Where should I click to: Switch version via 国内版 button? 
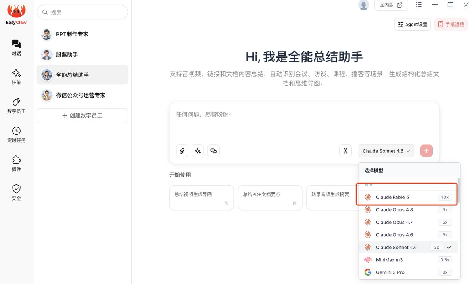(391, 5)
